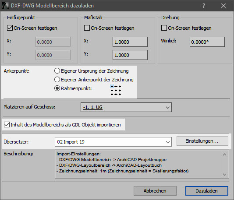
Task: Click the Winkel angle input field
Action: [x=207, y=42]
